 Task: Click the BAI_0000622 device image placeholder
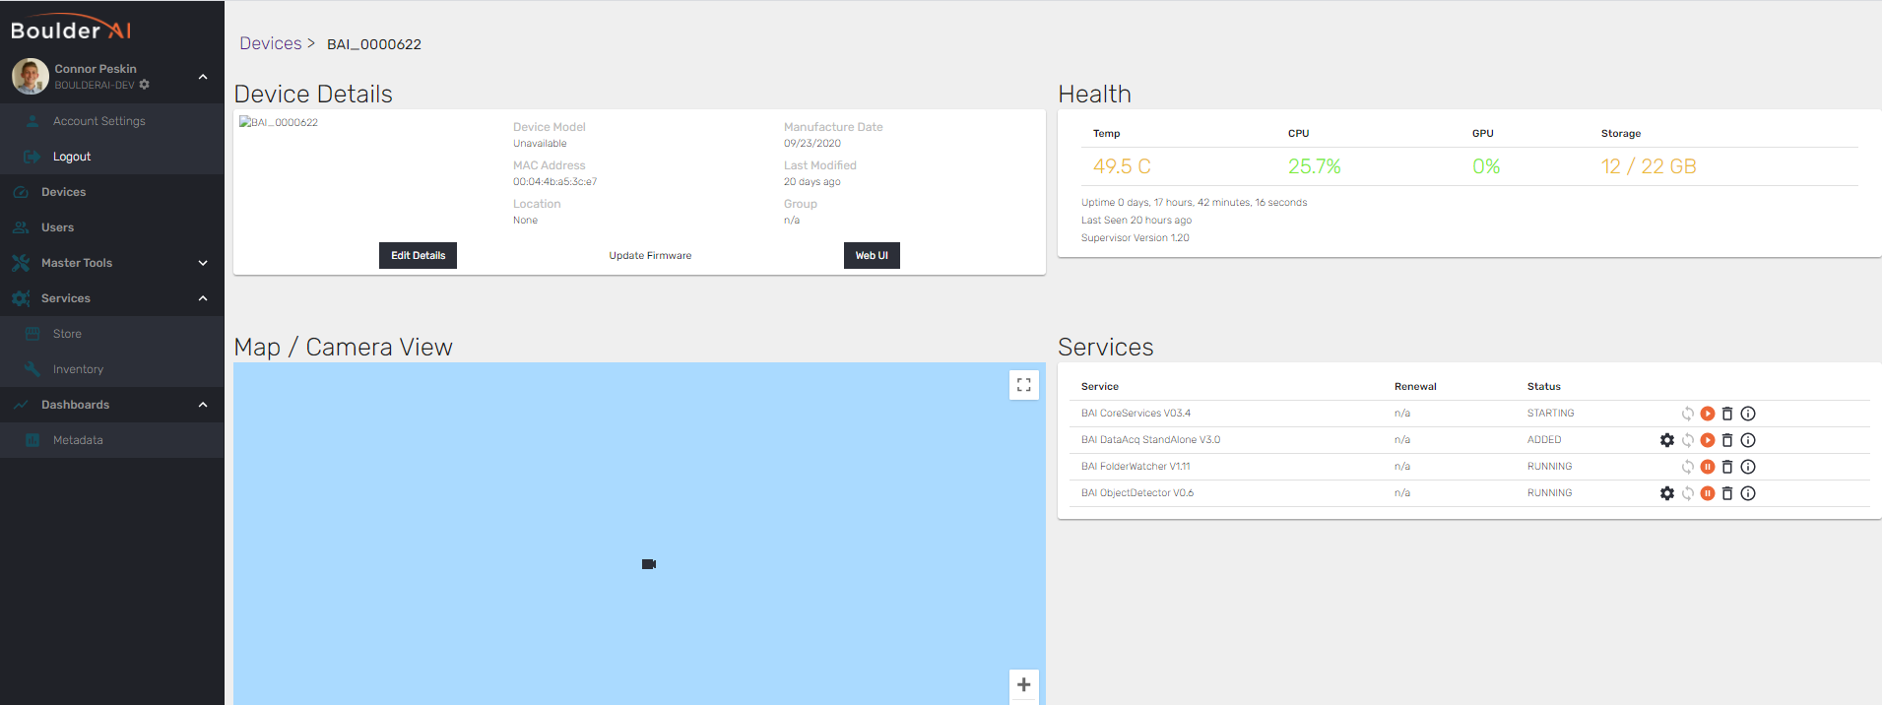pos(279,122)
